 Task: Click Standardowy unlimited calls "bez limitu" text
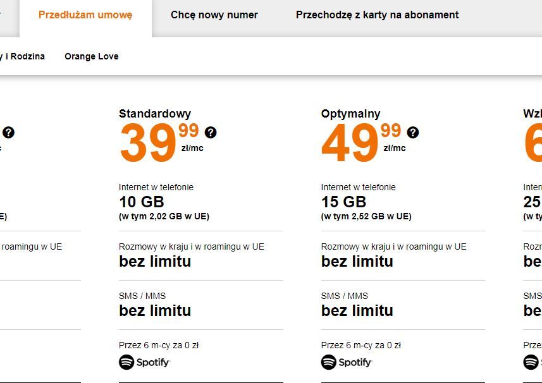(x=155, y=262)
